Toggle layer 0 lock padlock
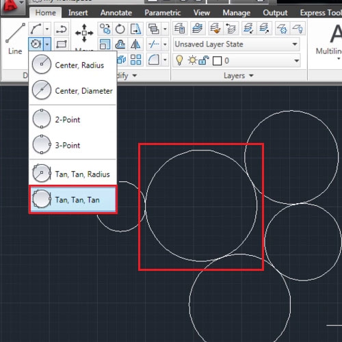 [204, 60]
